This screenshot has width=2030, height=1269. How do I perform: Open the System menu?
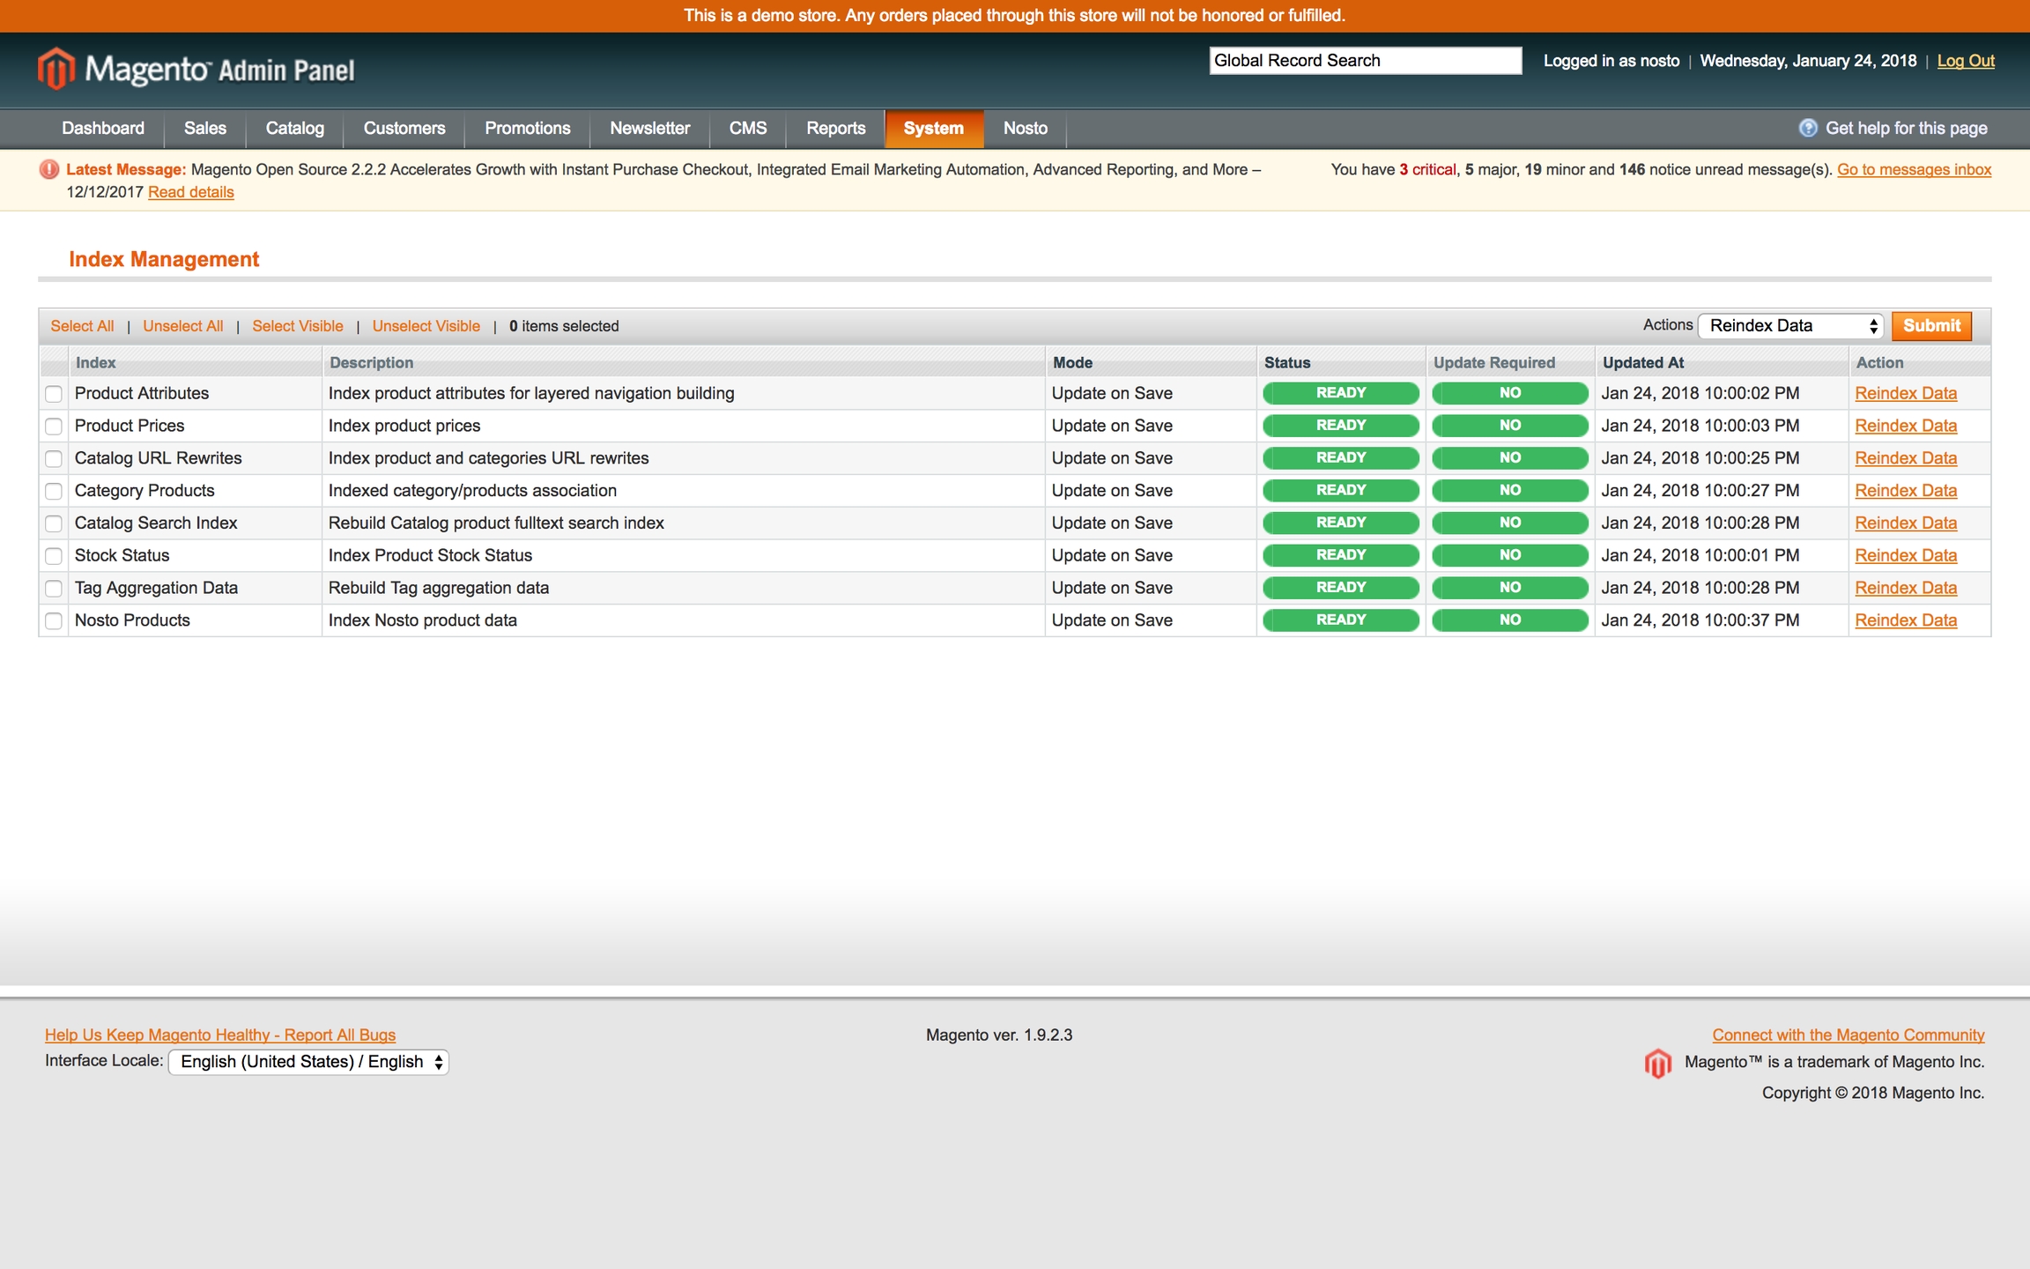pyautogui.click(x=933, y=129)
